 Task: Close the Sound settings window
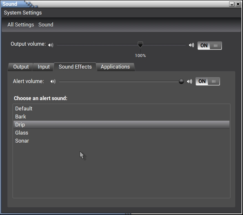pos(238,4)
